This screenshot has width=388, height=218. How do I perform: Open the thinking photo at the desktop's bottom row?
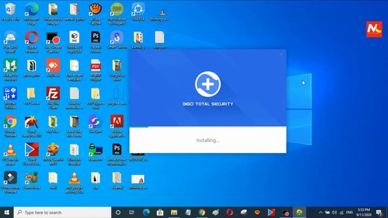point(138,182)
